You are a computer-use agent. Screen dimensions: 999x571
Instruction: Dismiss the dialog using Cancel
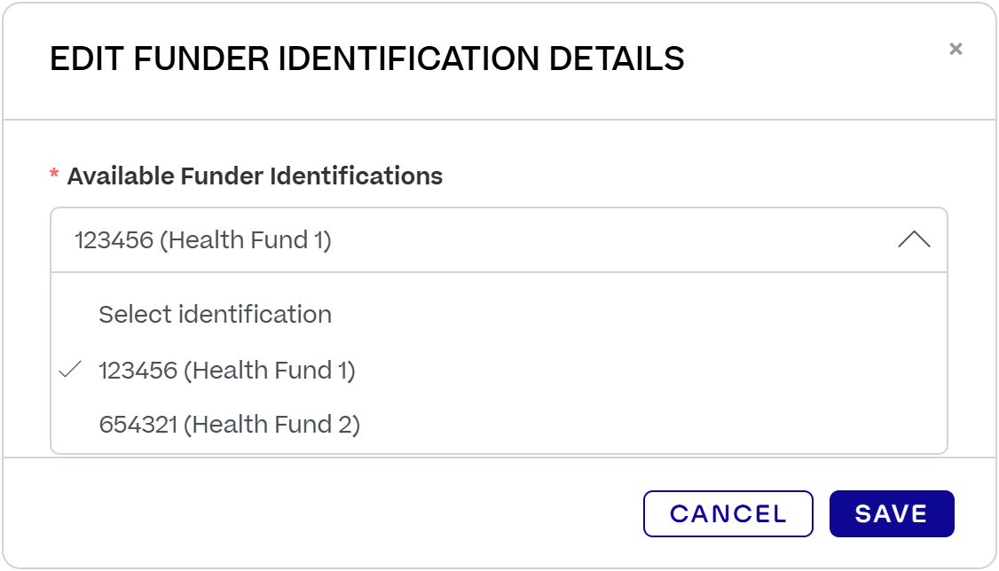point(728,512)
